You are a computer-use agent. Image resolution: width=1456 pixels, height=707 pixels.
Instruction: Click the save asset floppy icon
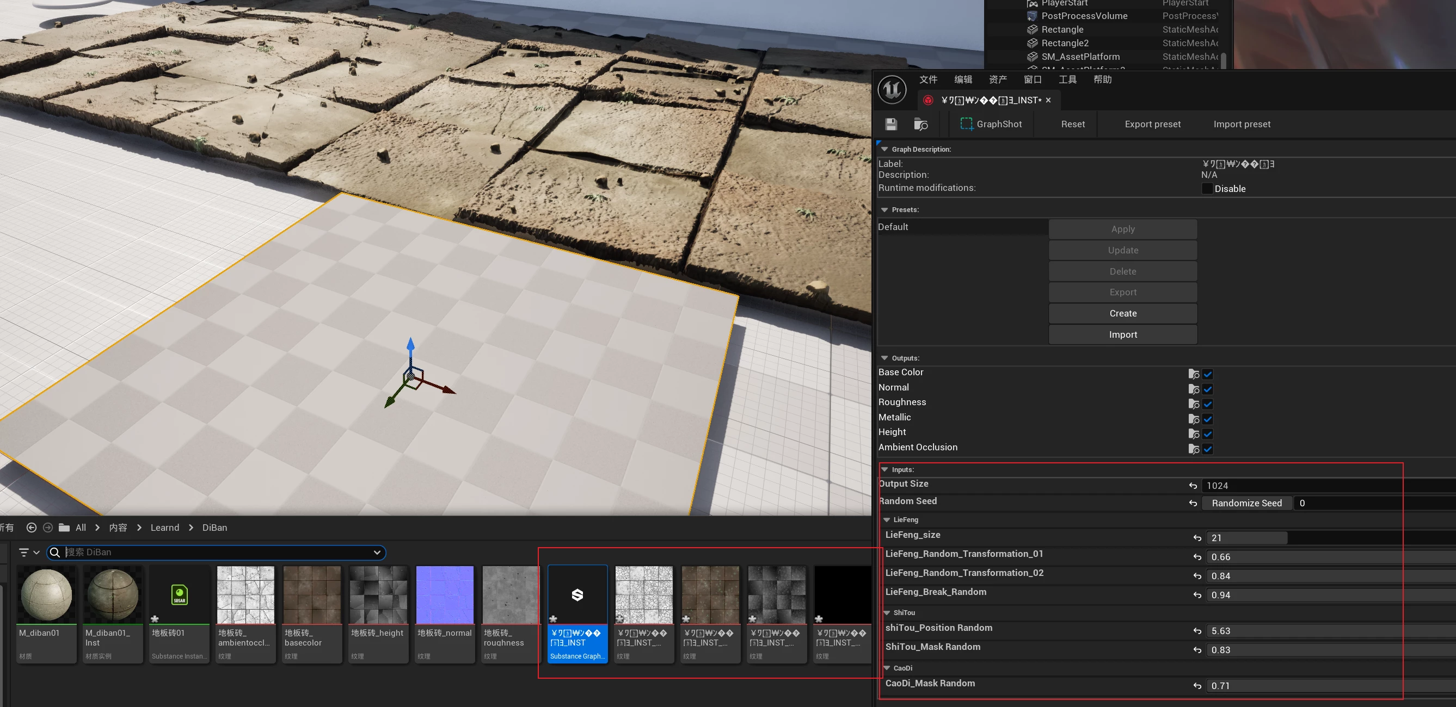coord(892,124)
